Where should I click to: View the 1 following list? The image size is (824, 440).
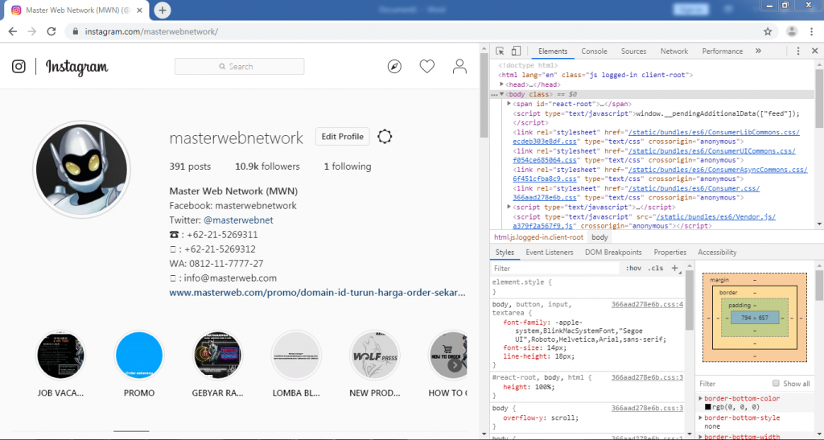[x=348, y=167]
